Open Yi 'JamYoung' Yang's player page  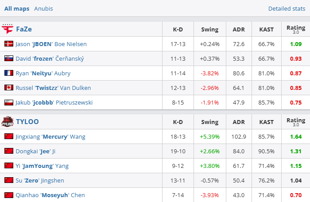(42, 166)
